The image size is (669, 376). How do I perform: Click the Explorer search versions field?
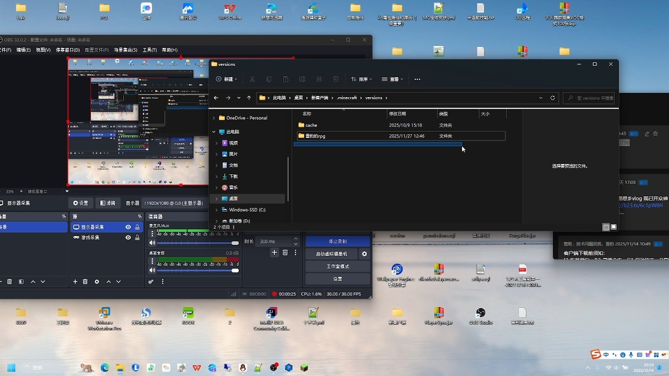pyautogui.click(x=590, y=98)
